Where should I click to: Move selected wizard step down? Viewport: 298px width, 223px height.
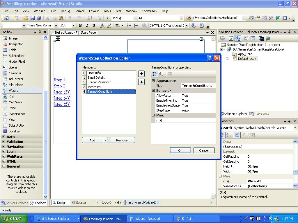[141, 82]
